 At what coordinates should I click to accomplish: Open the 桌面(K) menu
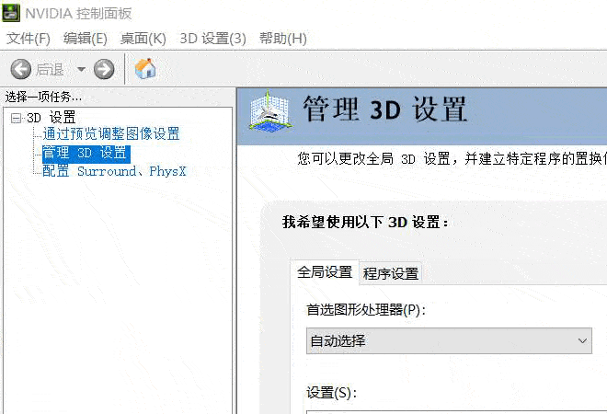click(x=143, y=39)
